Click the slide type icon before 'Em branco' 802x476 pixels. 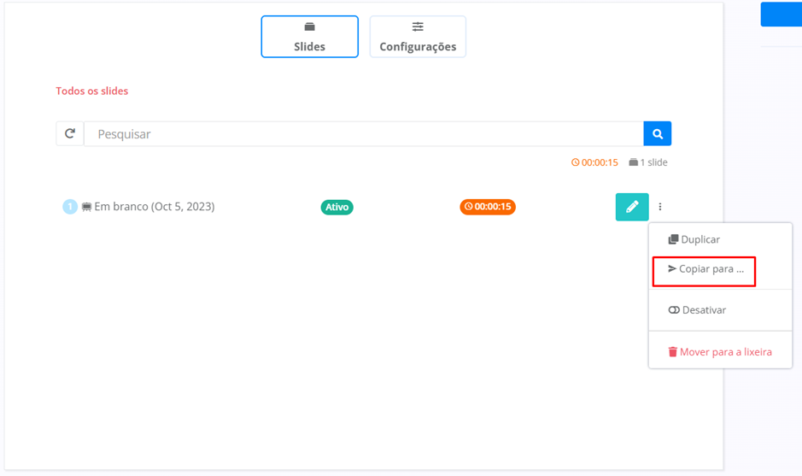click(x=86, y=207)
